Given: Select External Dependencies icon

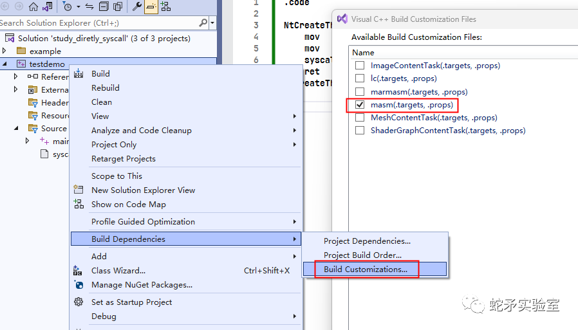Looking at the screenshot, I should pyautogui.click(x=33, y=89).
